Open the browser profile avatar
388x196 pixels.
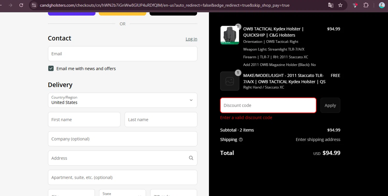pyautogui.click(x=382, y=5)
